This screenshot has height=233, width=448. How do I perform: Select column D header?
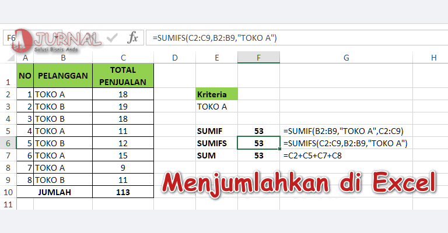point(175,58)
